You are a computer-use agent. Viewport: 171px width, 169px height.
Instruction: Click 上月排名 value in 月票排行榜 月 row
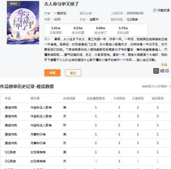pyautogui.click(x=119, y=143)
